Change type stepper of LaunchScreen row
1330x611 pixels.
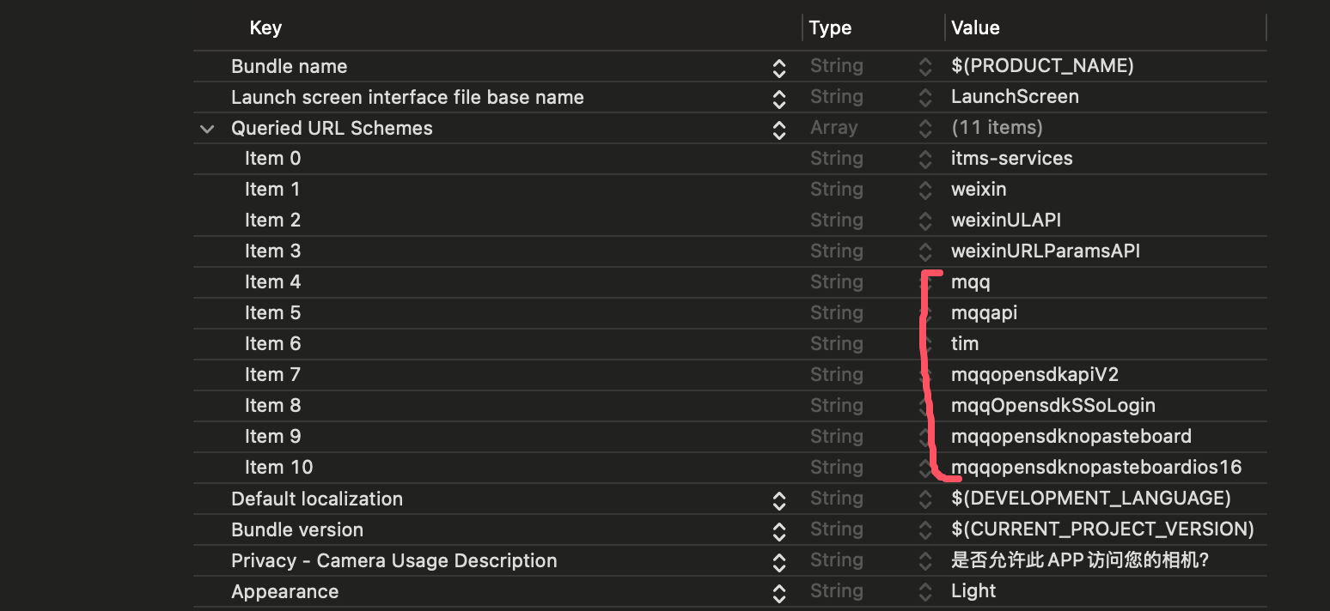tap(924, 98)
